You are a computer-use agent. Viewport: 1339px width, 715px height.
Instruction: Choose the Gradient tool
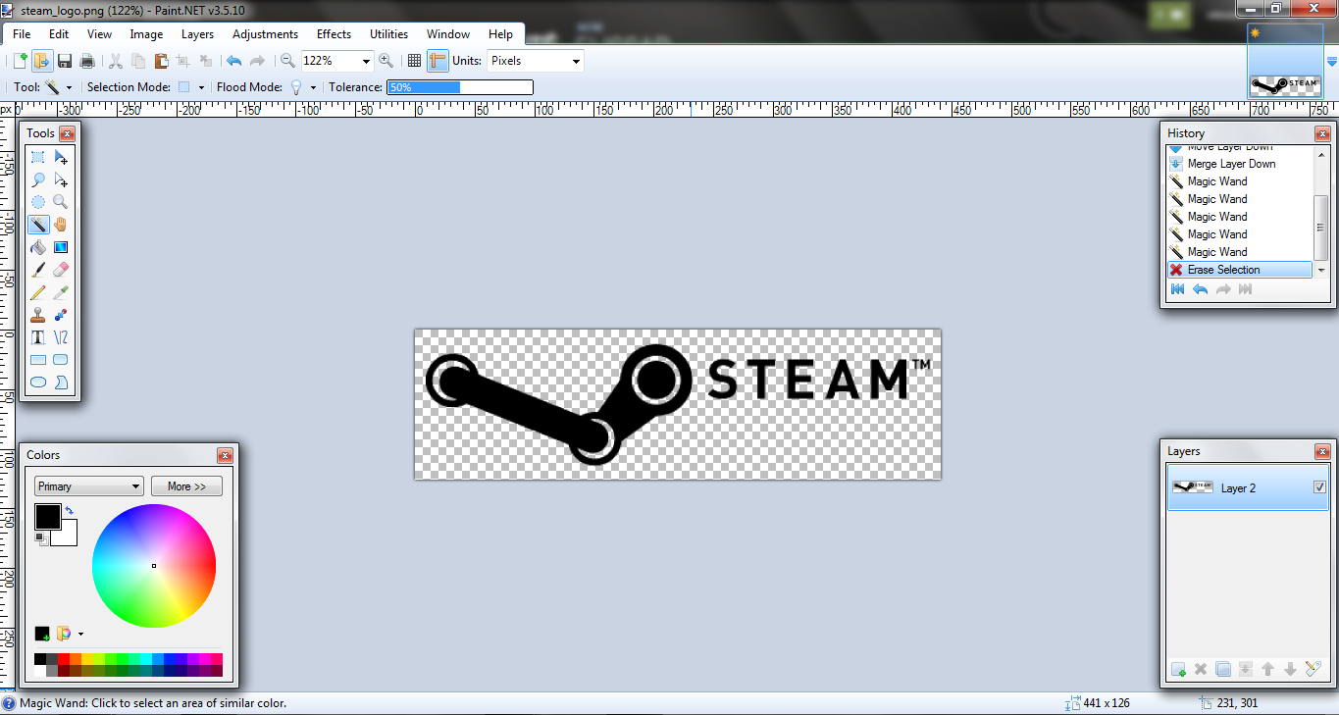61,247
